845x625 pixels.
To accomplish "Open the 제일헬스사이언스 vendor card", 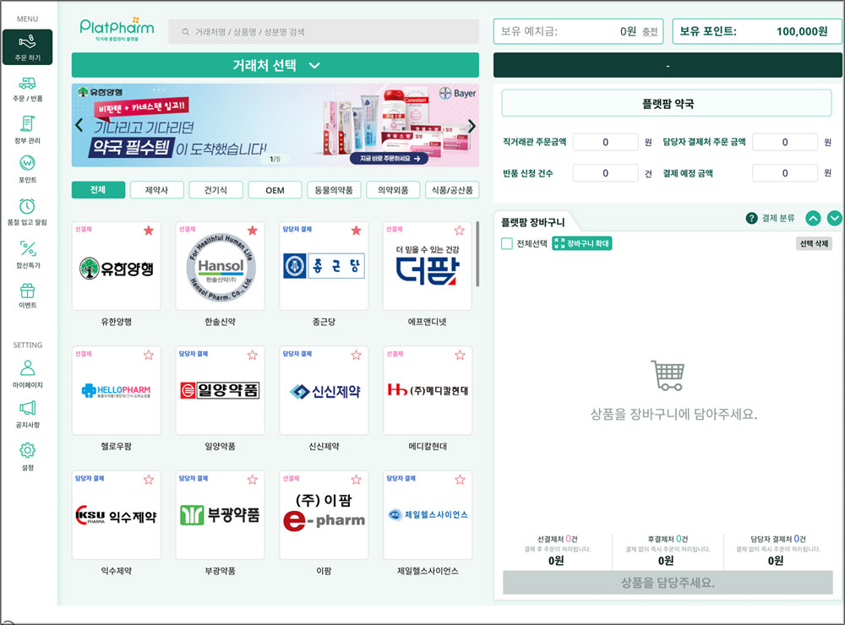I will [428, 514].
